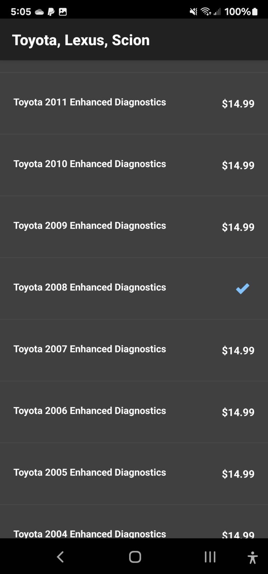Tap the Wi-Fi signal icon
The width and height of the screenshot is (268, 574).
pyautogui.click(x=206, y=12)
